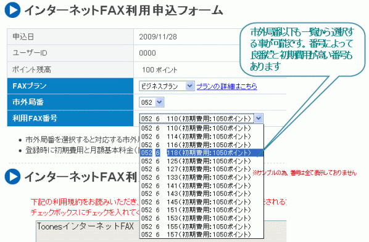Image resolution: width=369 pixels, height=242 pixels.
Task: Click the 利用FAX番号 dropdown arrow
Action: tap(259, 118)
